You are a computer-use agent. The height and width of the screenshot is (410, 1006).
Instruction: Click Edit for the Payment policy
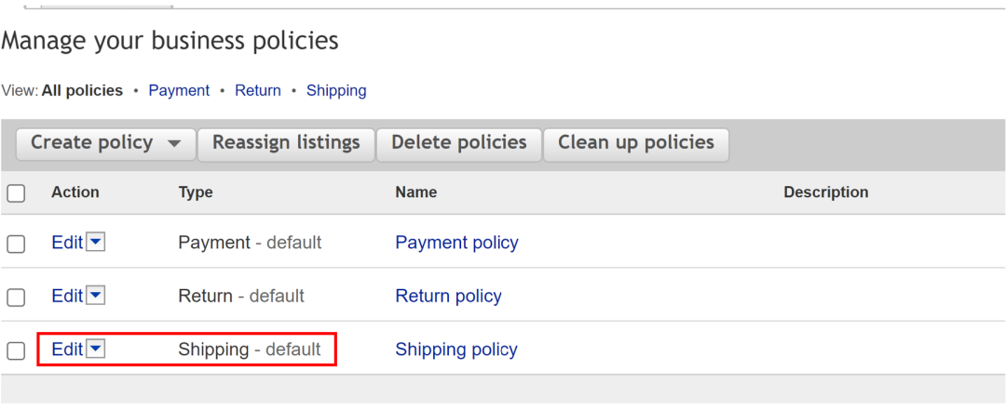[x=67, y=243]
